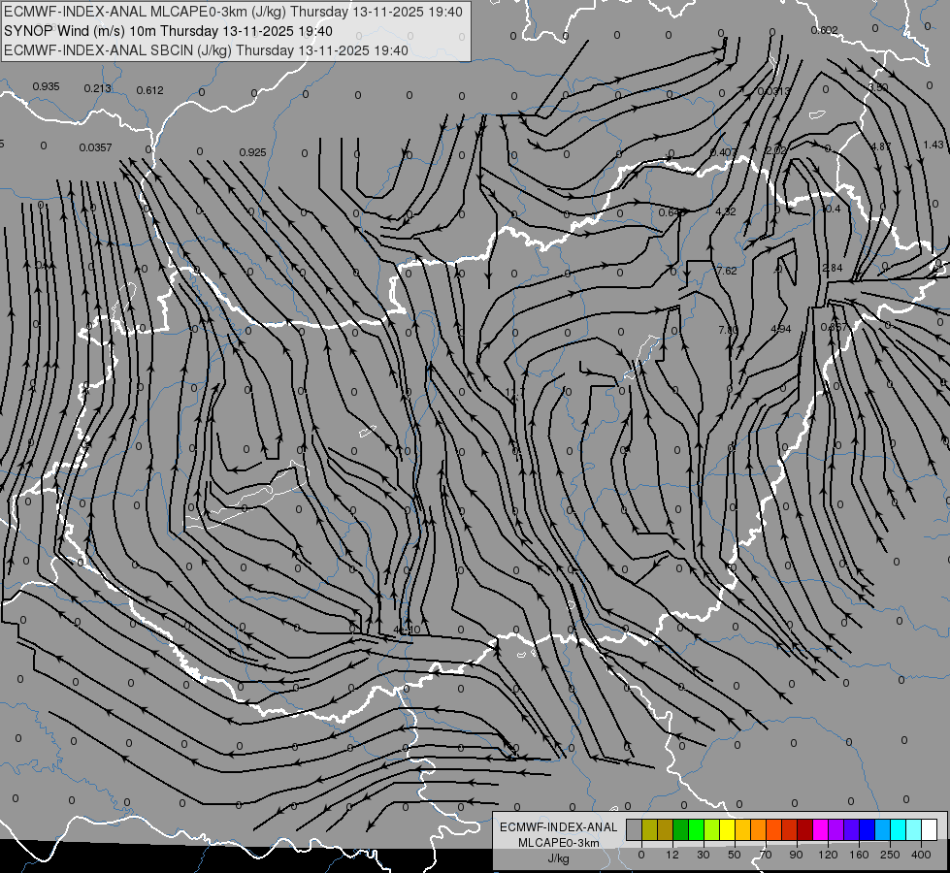The height and width of the screenshot is (873, 950).
Task: Click the white legend swatch
Action: pos(930,829)
